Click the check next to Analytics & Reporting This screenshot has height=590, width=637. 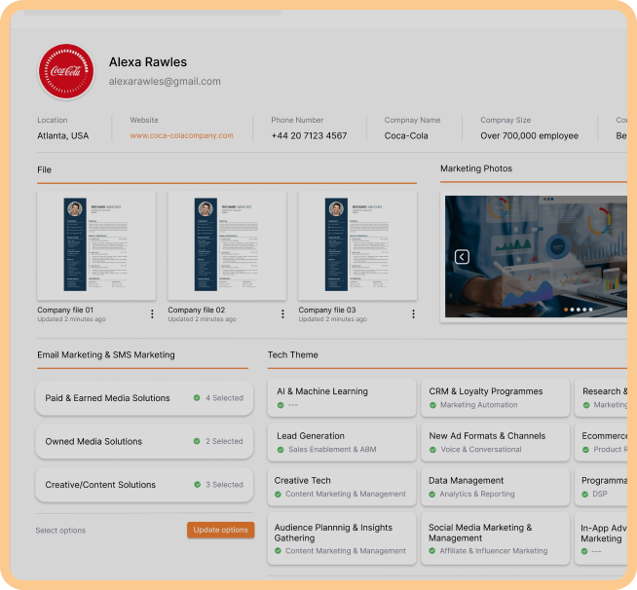pos(432,495)
